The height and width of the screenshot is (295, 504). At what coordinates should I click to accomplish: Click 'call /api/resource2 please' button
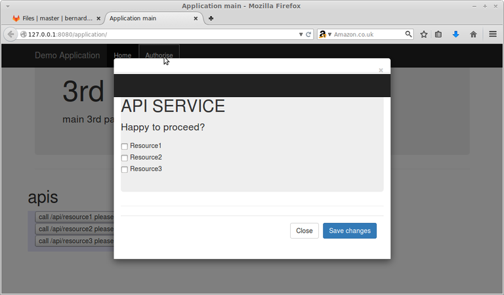pos(75,229)
